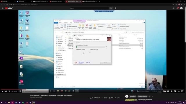Image resolution: width=186 pixels, height=104 pixels.
Task: Click the video title Error ISDone dll y Unarc dll
Action: (x=51, y=95)
